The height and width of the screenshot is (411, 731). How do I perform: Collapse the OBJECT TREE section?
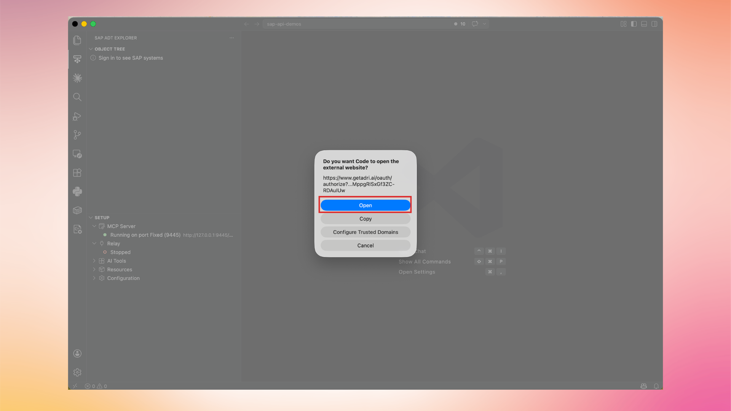(x=91, y=49)
